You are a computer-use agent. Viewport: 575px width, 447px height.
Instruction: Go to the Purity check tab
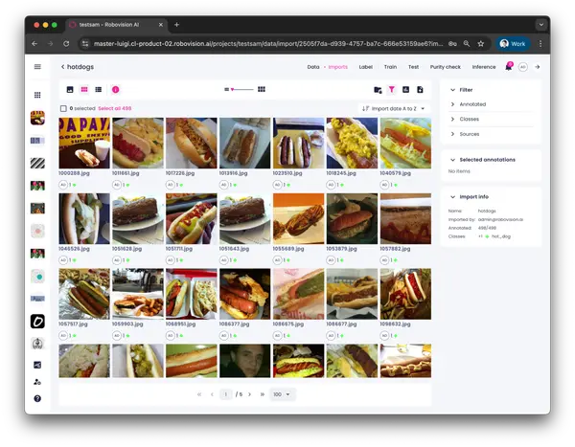(446, 67)
